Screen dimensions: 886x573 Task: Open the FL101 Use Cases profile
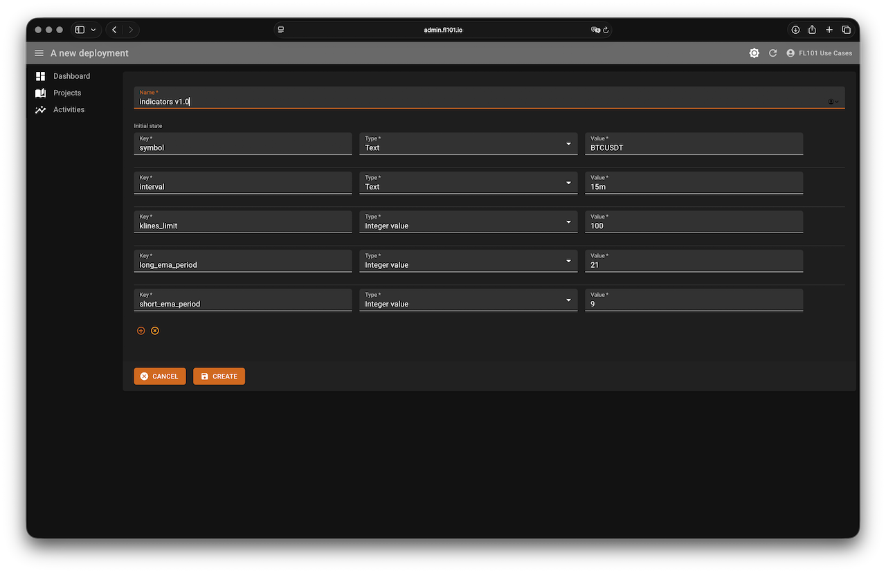820,53
